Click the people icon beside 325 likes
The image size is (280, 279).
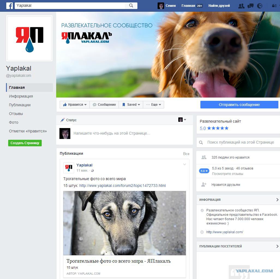[204, 157]
